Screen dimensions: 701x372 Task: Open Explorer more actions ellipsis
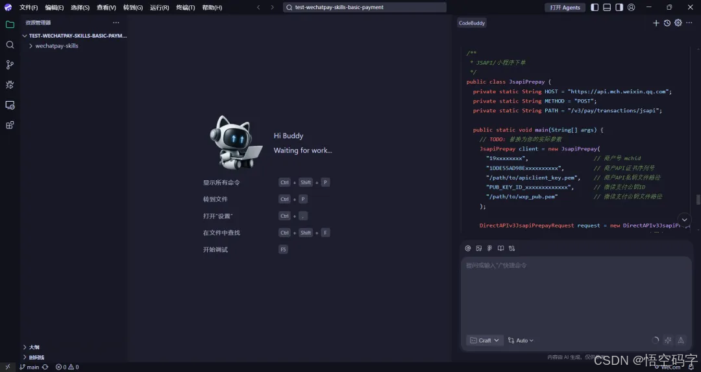pyautogui.click(x=116, y=22)
